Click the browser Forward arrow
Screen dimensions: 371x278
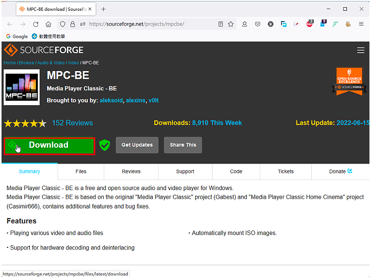coord(22,24)
